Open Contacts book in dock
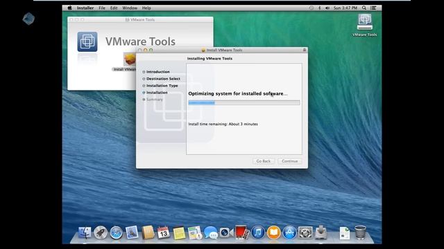Image resolution: width=444 pixels, height=249 pixels. pos(148,233)
